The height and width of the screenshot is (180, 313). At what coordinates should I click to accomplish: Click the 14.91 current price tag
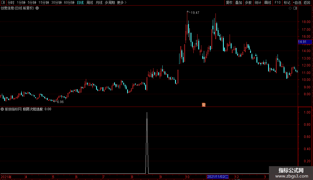305,42
